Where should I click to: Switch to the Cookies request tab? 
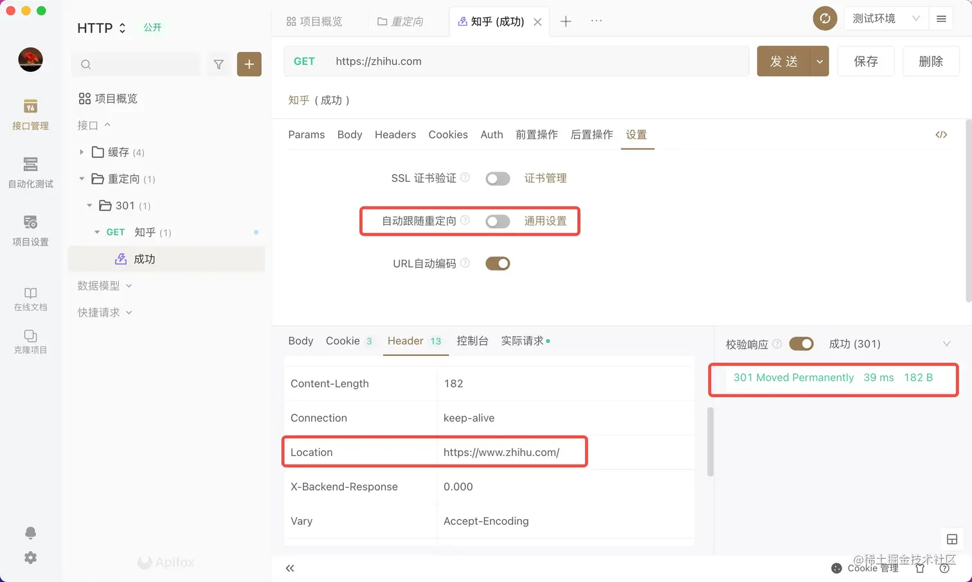[x=448, y=134]
